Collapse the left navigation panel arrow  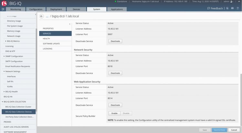(x=36, y=14)
